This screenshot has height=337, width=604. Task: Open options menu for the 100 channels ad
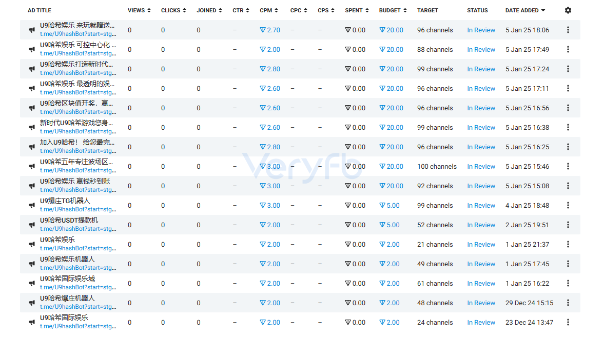(x=568, y=166)
